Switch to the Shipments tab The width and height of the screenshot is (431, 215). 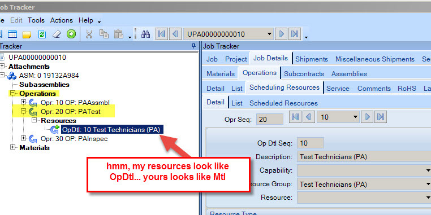(312, 59)
